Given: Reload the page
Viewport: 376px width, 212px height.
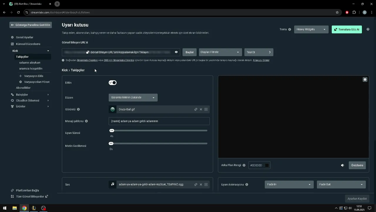Looking at the screenshot, I should (18, 12).
